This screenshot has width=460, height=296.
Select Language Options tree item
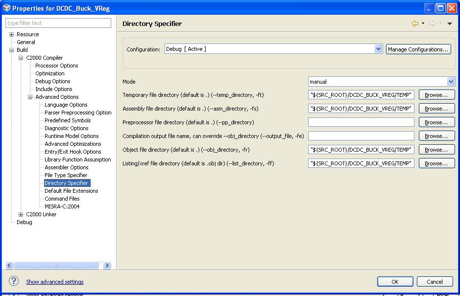66,105
